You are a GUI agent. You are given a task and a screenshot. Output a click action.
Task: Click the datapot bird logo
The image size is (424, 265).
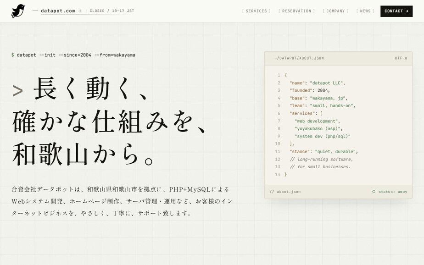tap(18, 11)
